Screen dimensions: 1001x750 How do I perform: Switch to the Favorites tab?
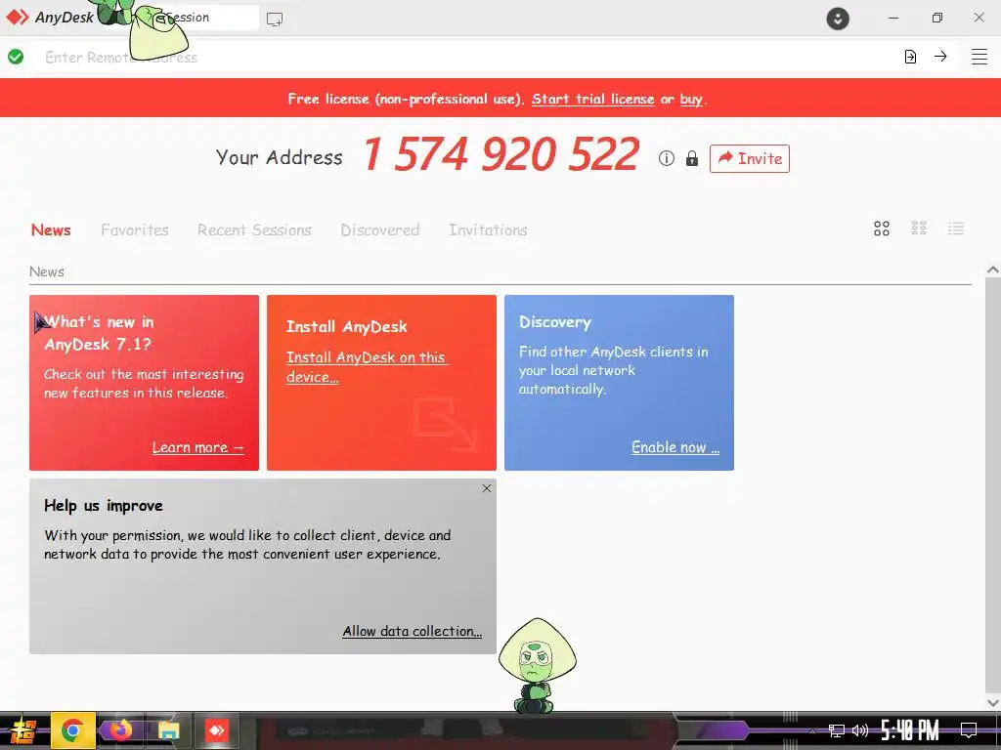coord(135,229)
